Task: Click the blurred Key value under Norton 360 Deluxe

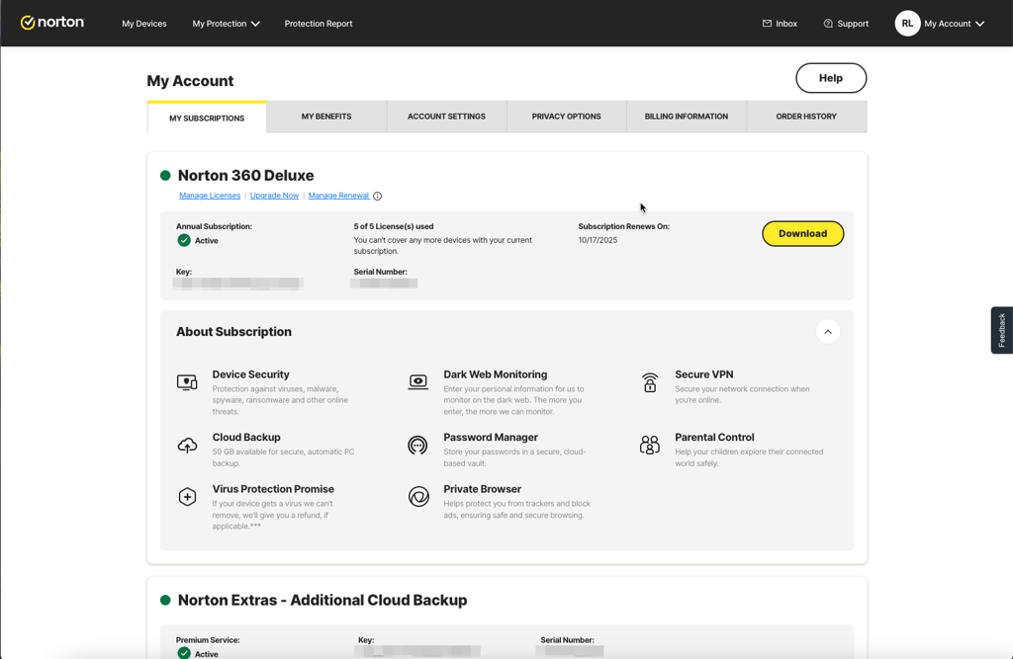Action: click(x=237, y=284)
